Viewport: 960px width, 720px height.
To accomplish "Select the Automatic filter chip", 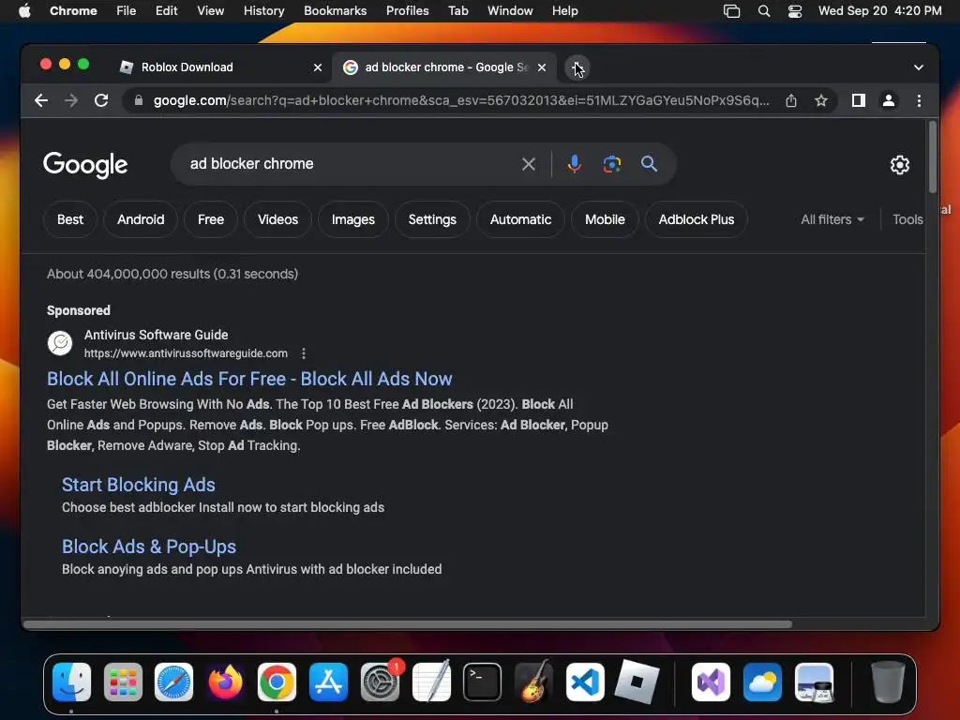I will pos(520,219).
